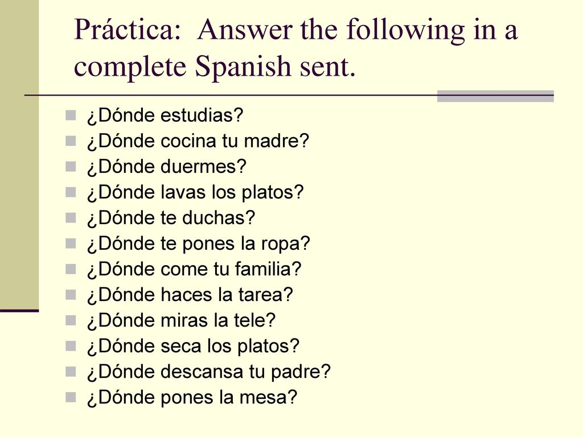Click the question ¿Dónde haces la tarea?
The width and height of the screenshot is (583, 437).
[x=190, y=295]
